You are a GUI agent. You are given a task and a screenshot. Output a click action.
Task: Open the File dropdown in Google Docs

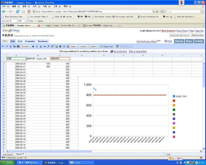point(5,41)
